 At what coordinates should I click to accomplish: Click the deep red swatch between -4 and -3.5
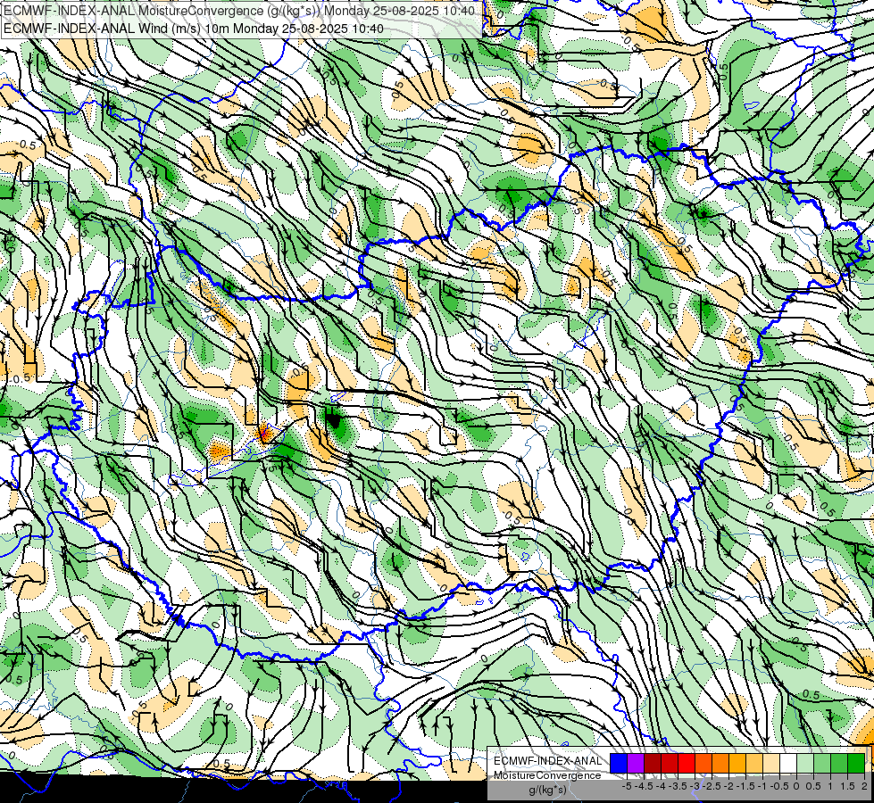(670, 763)
